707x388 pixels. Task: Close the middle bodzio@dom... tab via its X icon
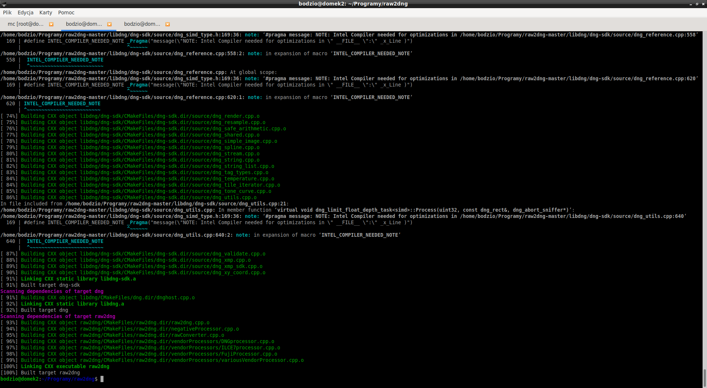109,24
